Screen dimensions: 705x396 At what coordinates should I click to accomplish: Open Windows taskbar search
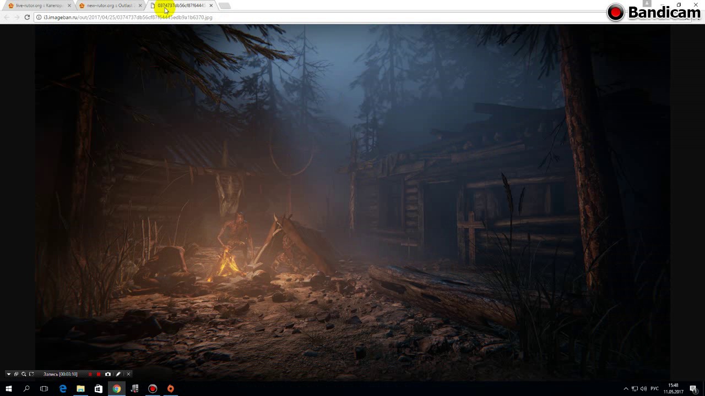[x=26, y=389]
